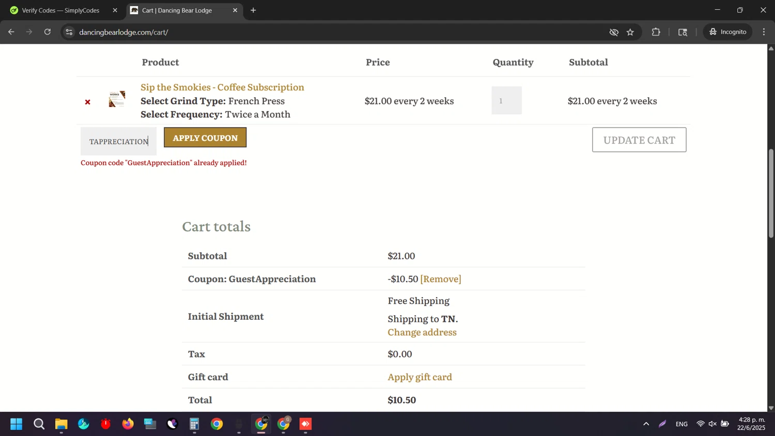Click the Apply gift card link

tap(420, 377)
